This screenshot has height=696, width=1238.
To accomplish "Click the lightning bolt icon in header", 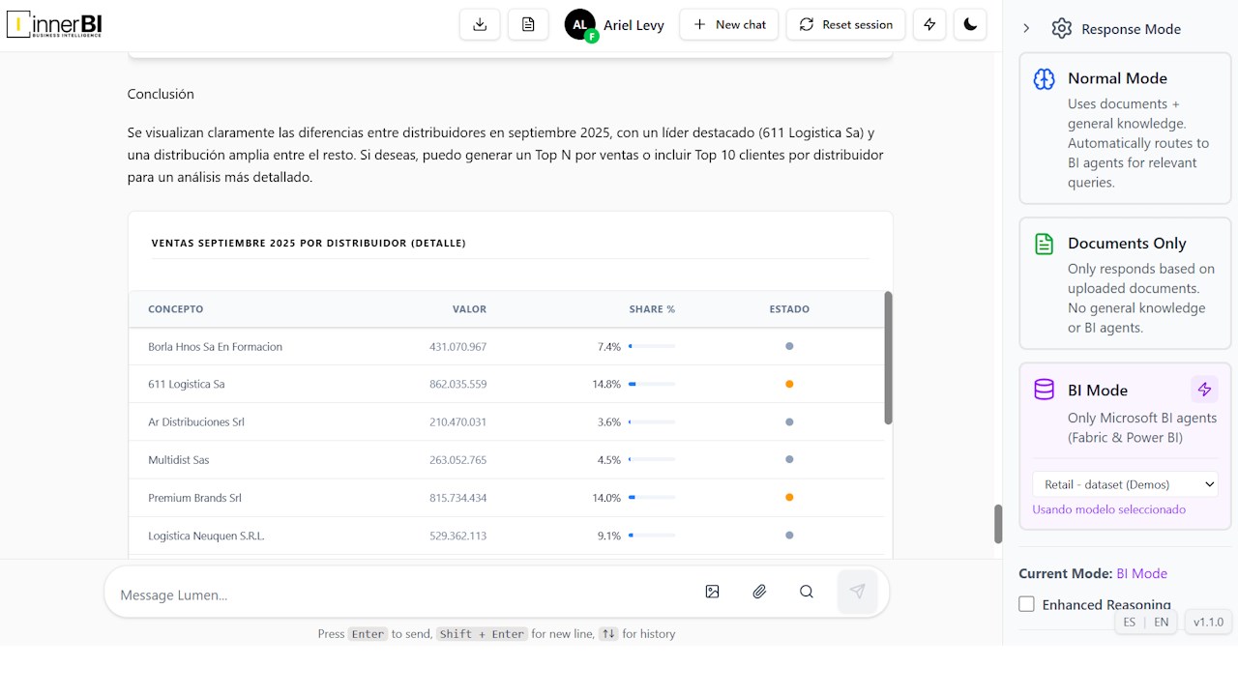I will pos(929,24).
